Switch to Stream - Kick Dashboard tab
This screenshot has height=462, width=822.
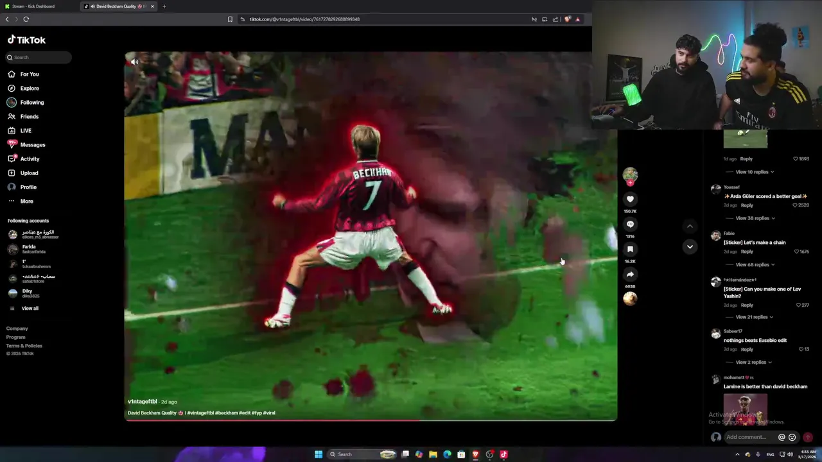[x=33, y=6]
